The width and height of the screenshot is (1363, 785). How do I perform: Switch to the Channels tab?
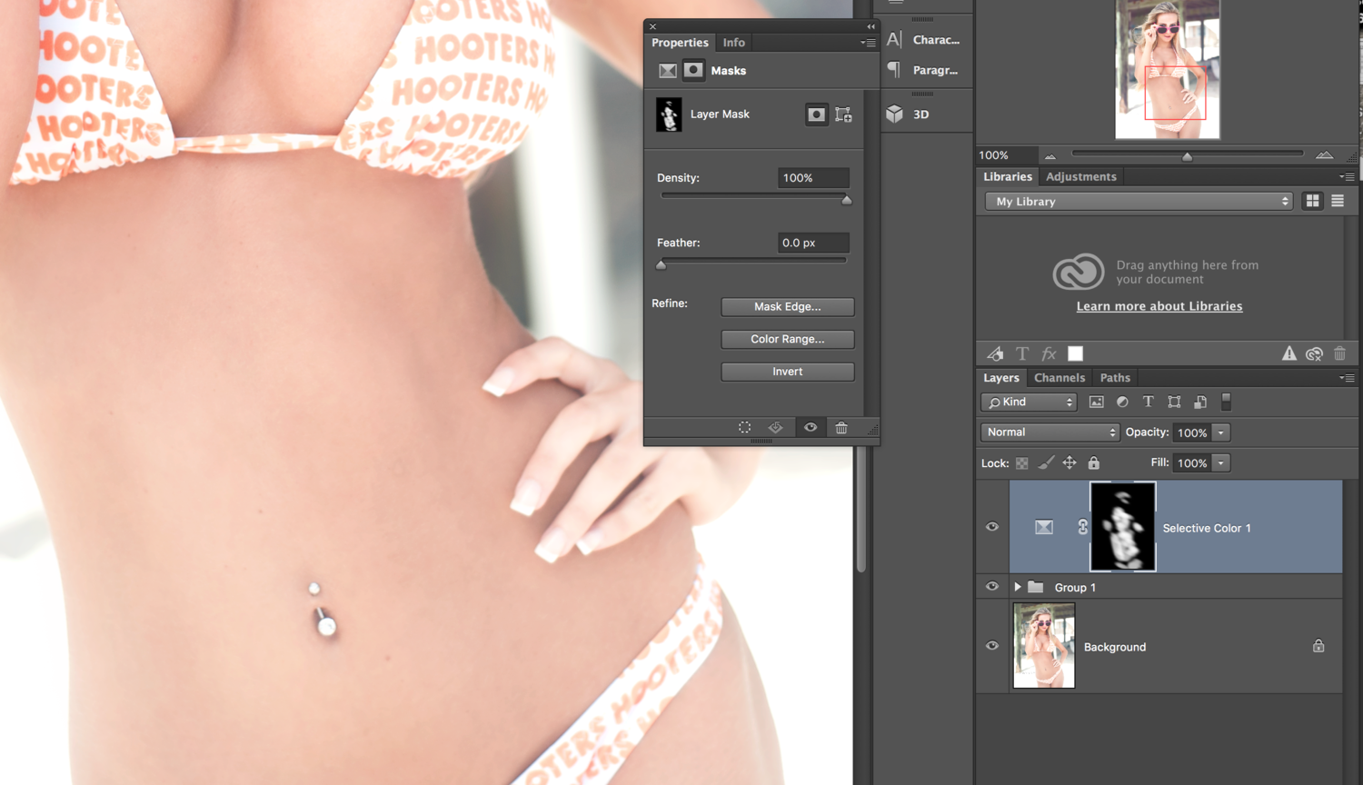tap(1060, 377)
